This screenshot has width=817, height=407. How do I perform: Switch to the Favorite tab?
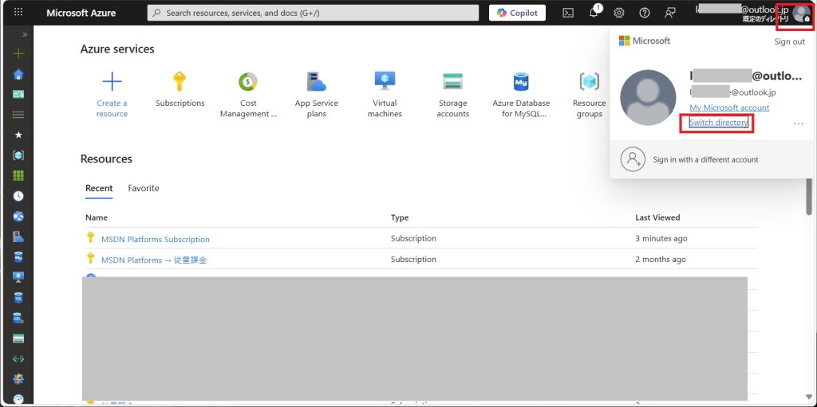(x=144, y=189)
